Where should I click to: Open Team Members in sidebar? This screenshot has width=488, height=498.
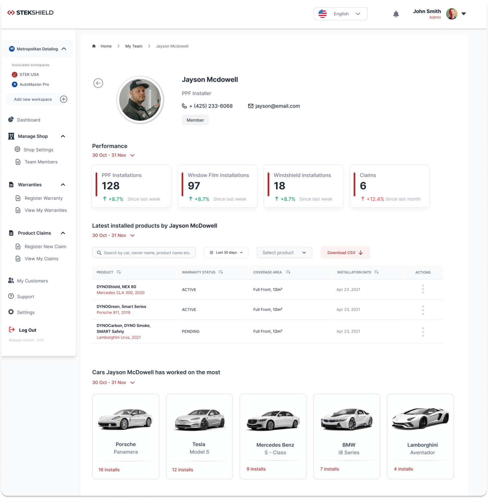[41, 162]
